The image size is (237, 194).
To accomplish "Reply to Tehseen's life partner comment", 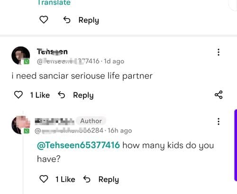I will pos(83,96).
